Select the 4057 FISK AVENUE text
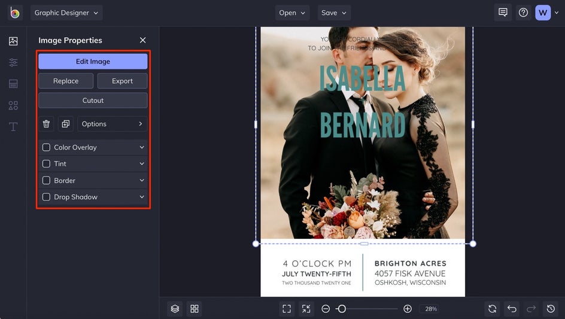Screen dimensions: 565x319 coord(410,274)
